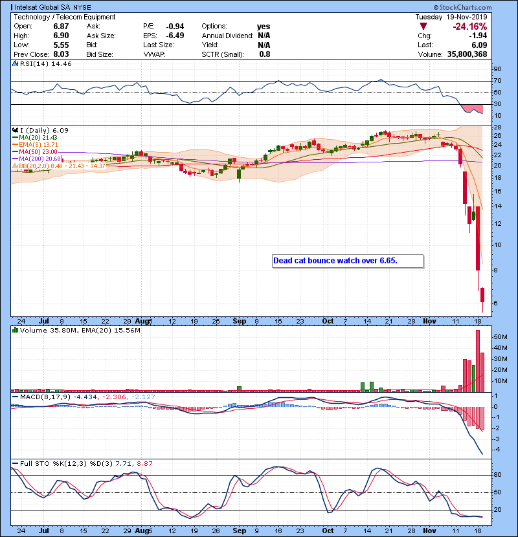Click the Jul label on bottom stochastic axis
The image size is (518, 537).
(x=43, y=531)
